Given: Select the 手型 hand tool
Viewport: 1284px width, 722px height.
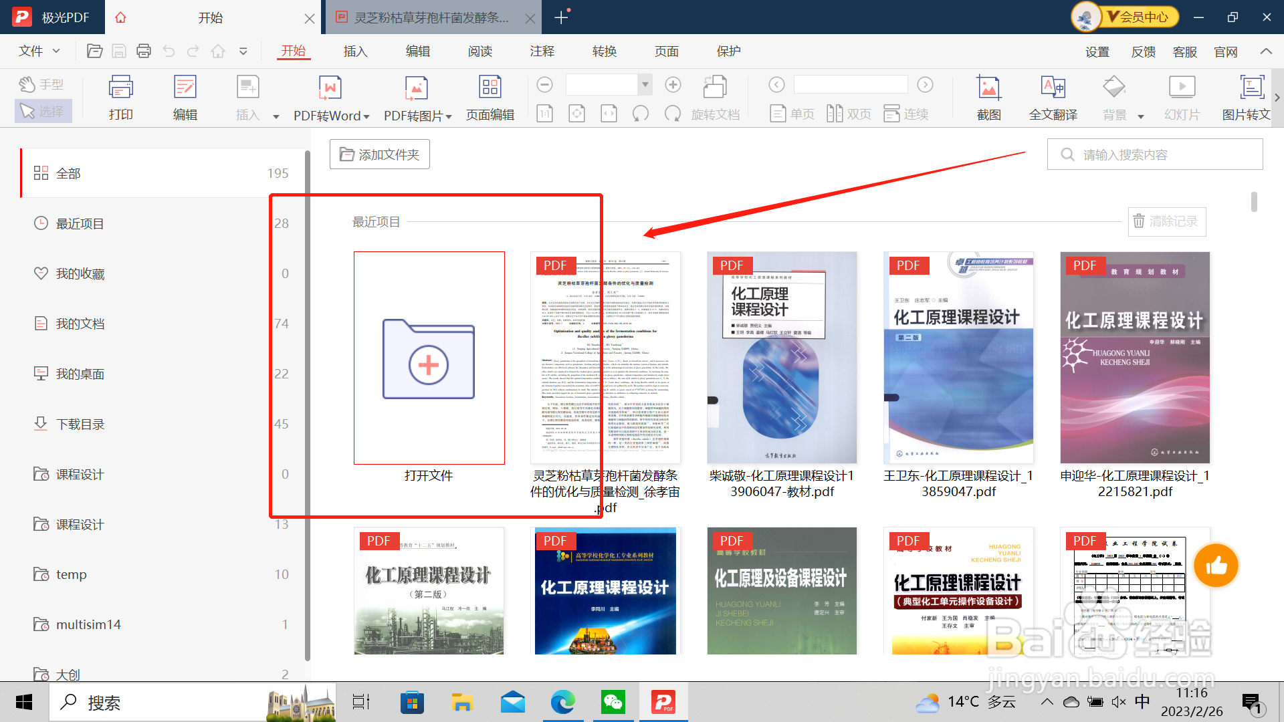Looking at the screenshot, I should [x=41, y=84].
